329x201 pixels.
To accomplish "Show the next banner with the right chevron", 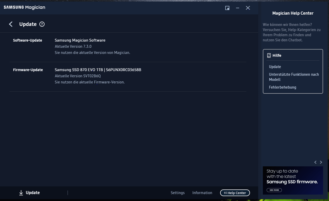I will click(321, 162).
